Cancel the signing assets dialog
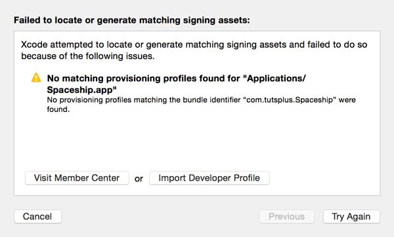The image size is (394, 237). click(37, 217)
